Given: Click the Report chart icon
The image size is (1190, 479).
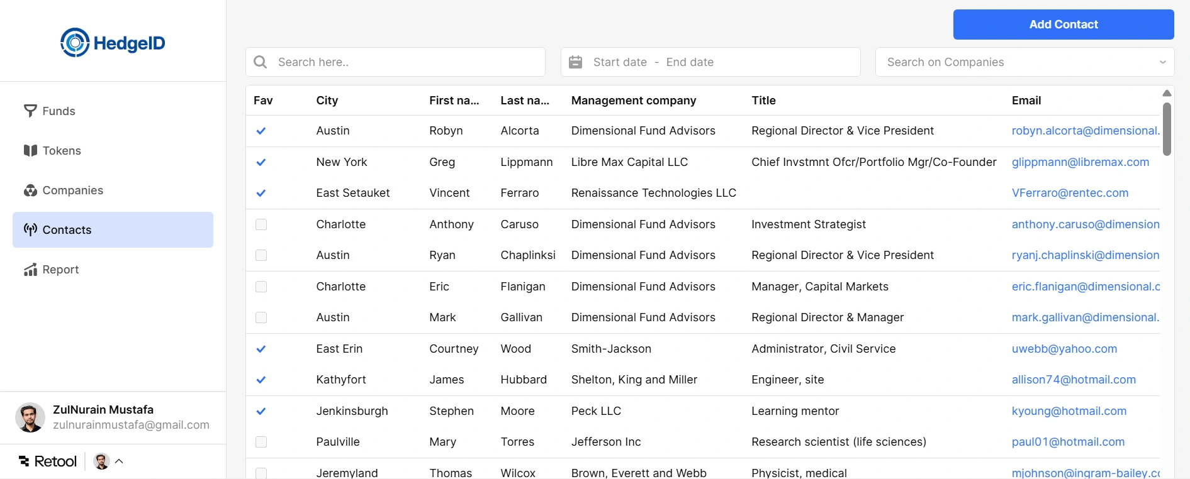Looking at the screenshot, I should (x=30, y=270).
